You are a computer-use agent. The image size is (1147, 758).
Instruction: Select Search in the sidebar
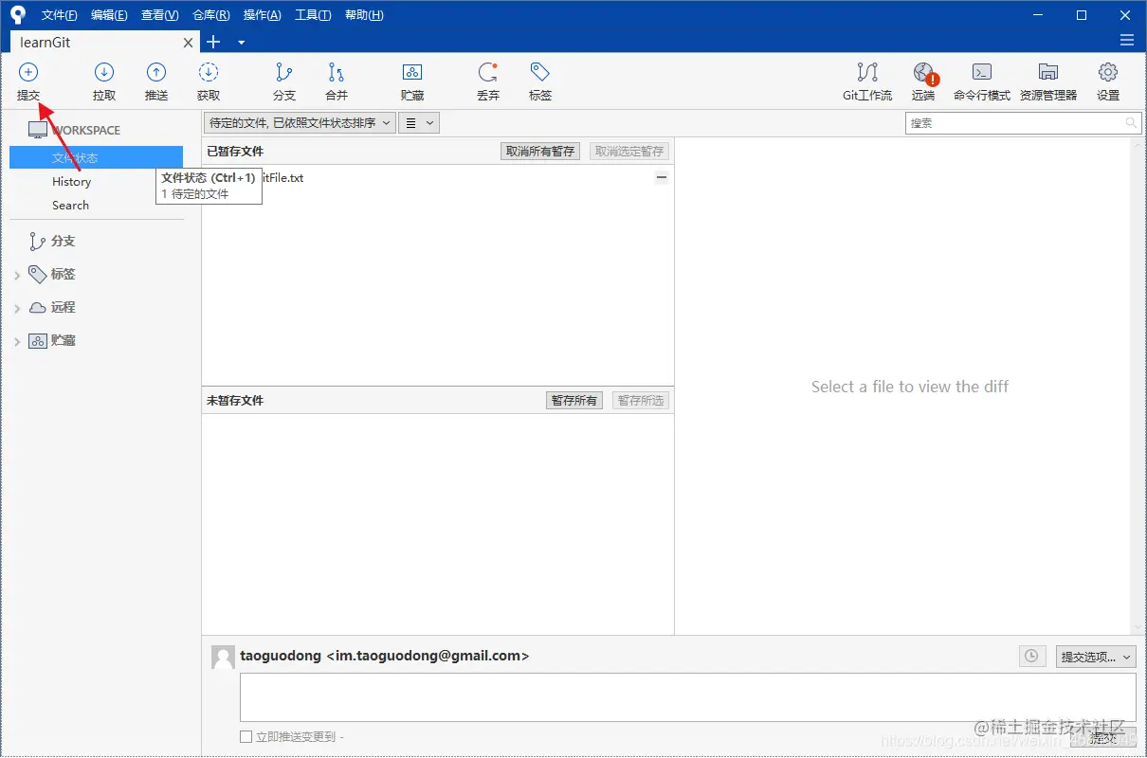(x=71, y=205)
